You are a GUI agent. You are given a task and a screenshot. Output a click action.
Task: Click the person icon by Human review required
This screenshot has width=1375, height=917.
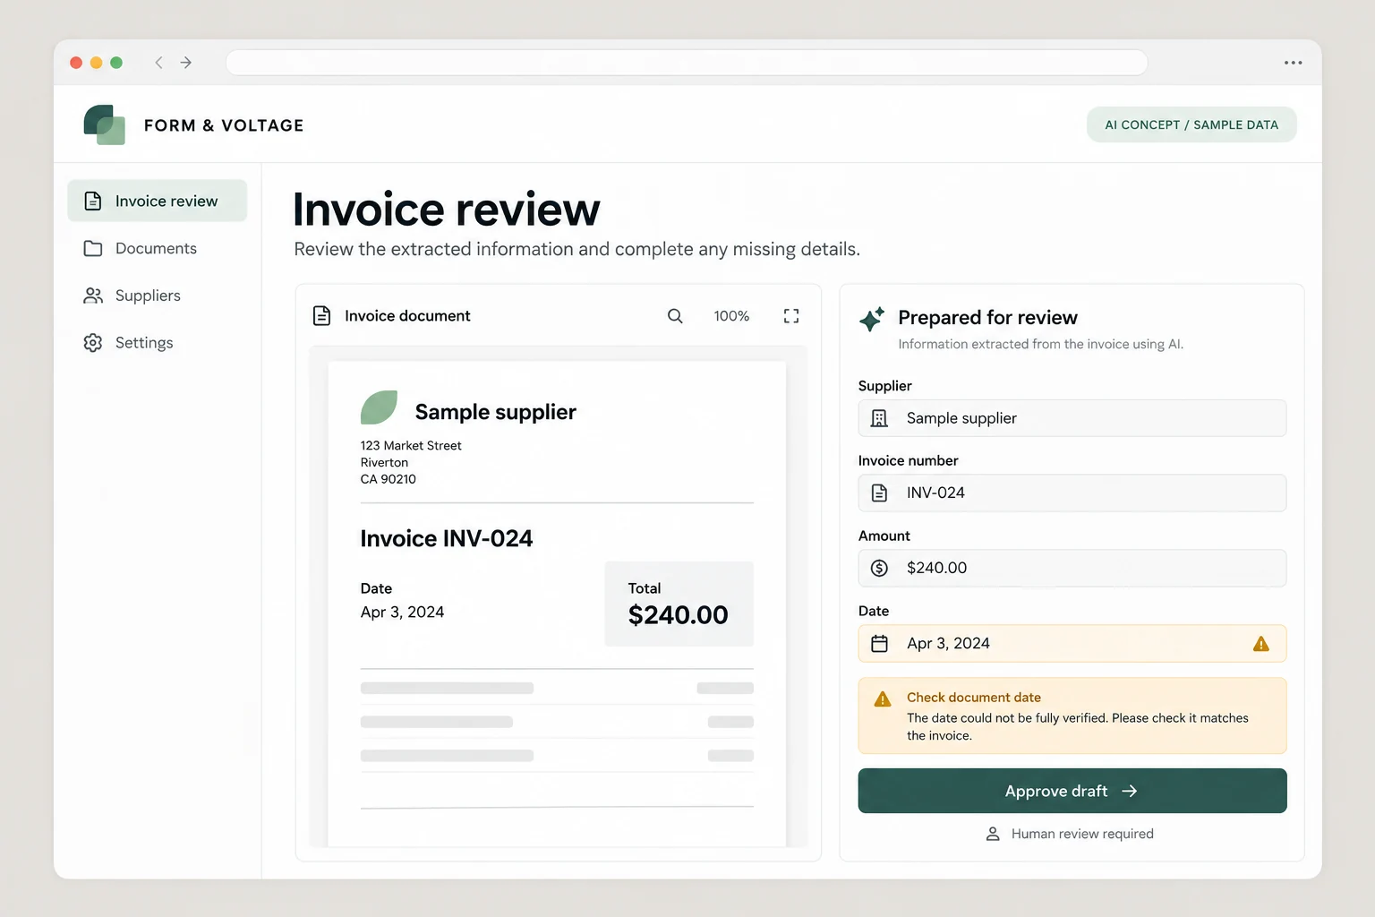point(993,834)
